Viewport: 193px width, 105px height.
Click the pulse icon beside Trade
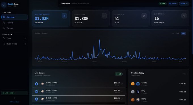[4, 38]
